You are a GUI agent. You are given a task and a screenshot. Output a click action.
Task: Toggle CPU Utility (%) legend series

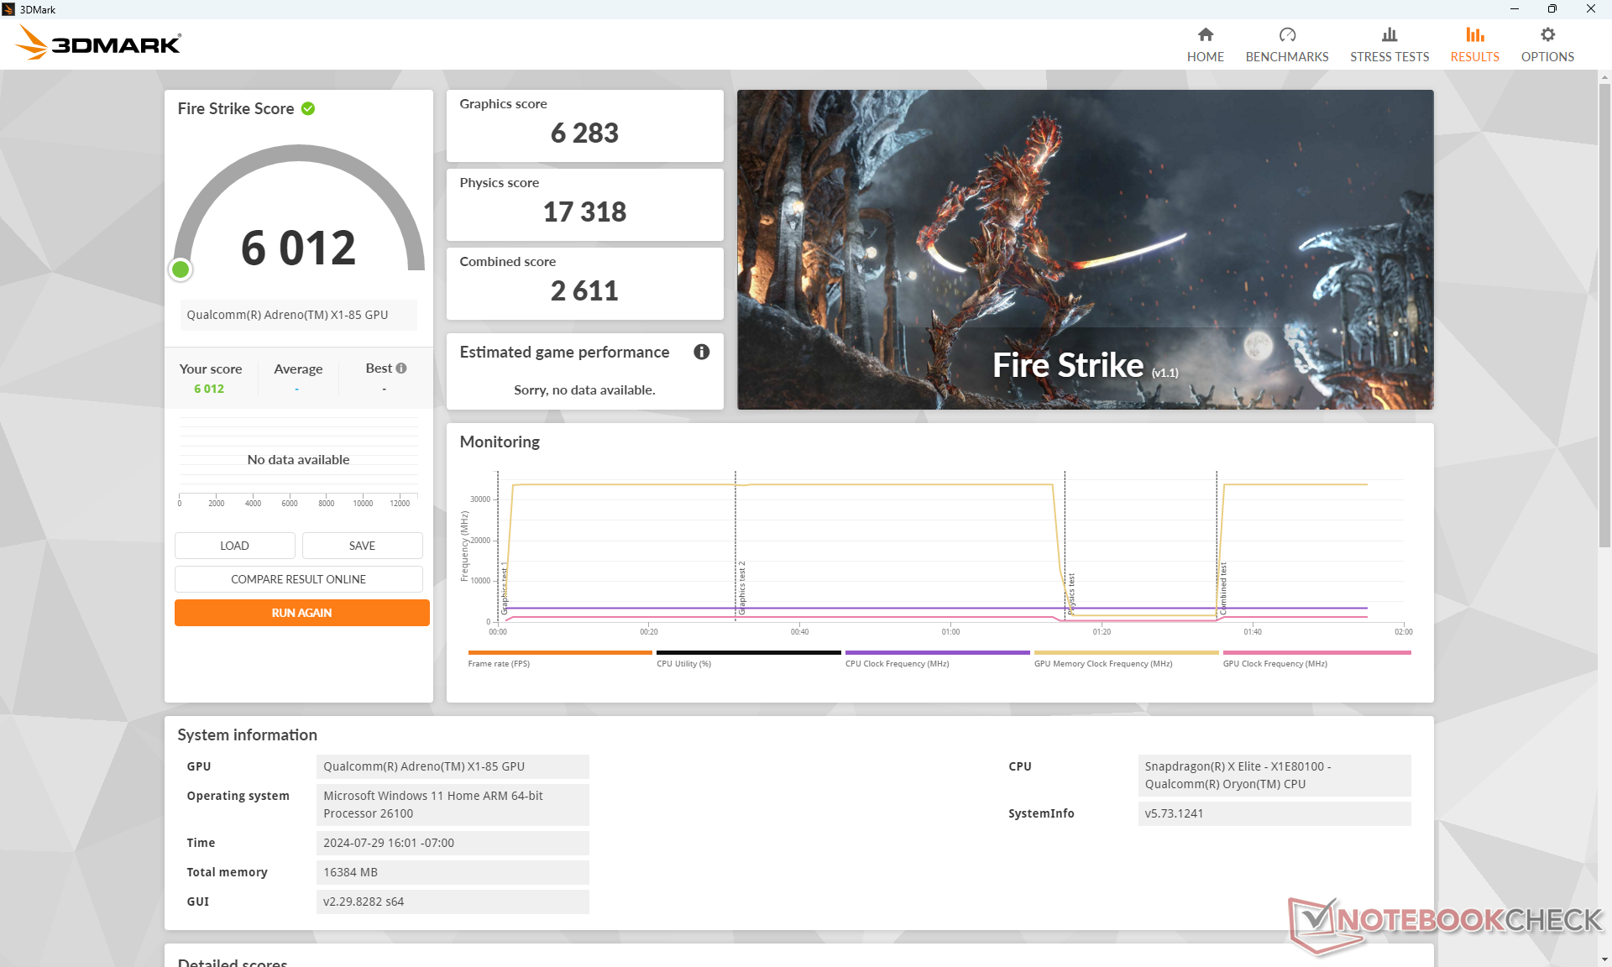(747, 658)
